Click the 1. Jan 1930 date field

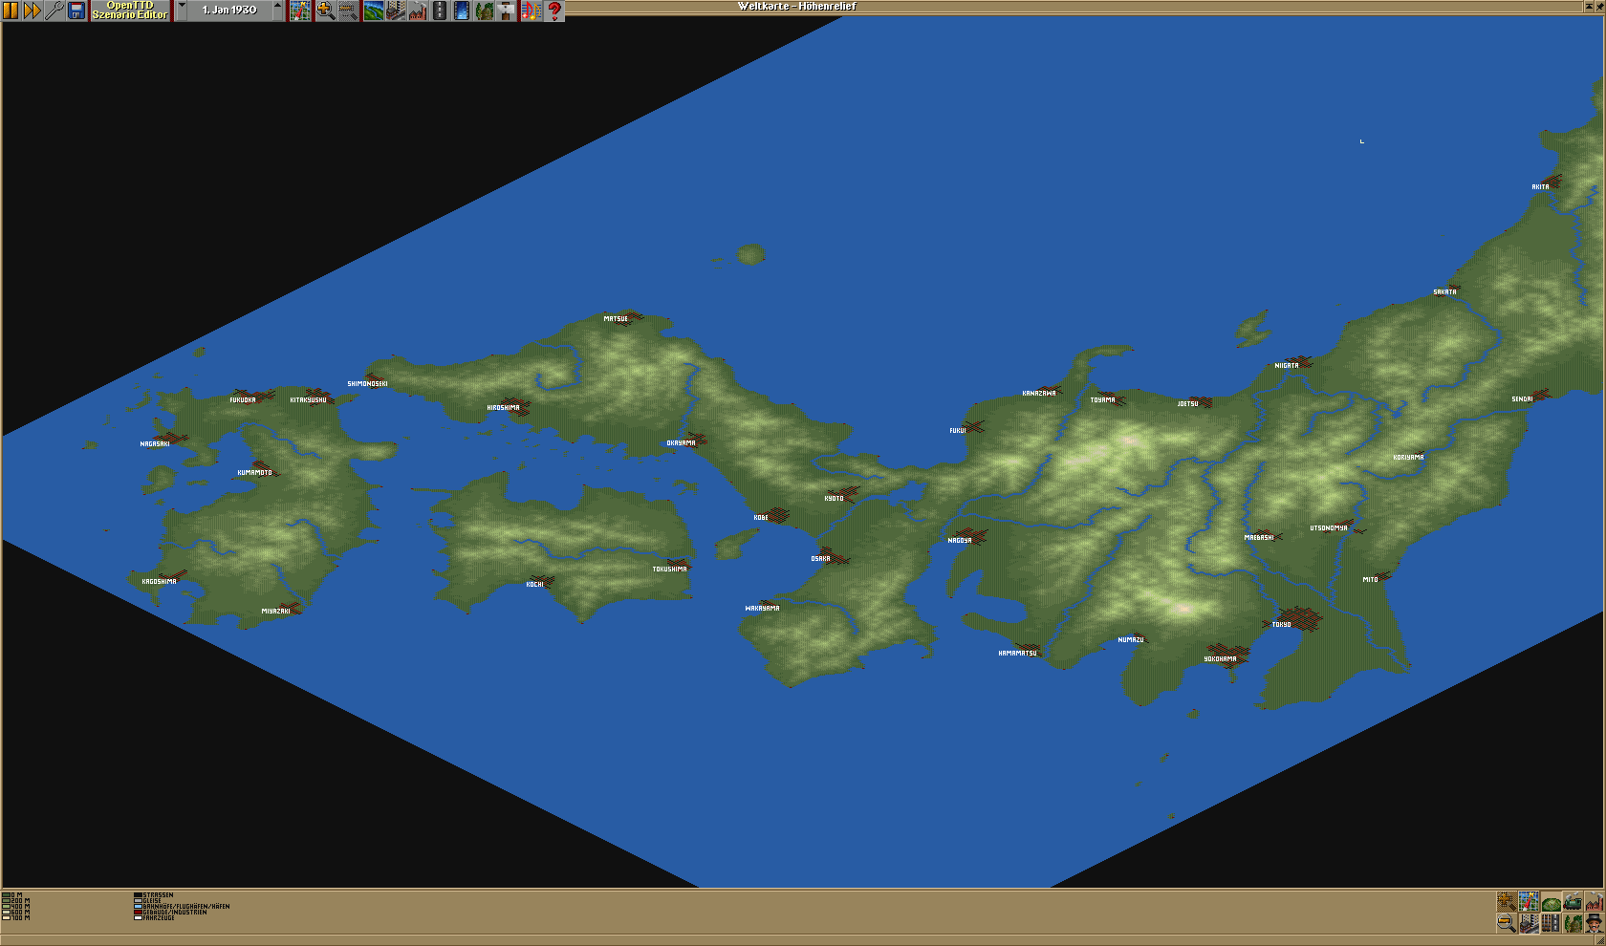[x=229, y=11]
